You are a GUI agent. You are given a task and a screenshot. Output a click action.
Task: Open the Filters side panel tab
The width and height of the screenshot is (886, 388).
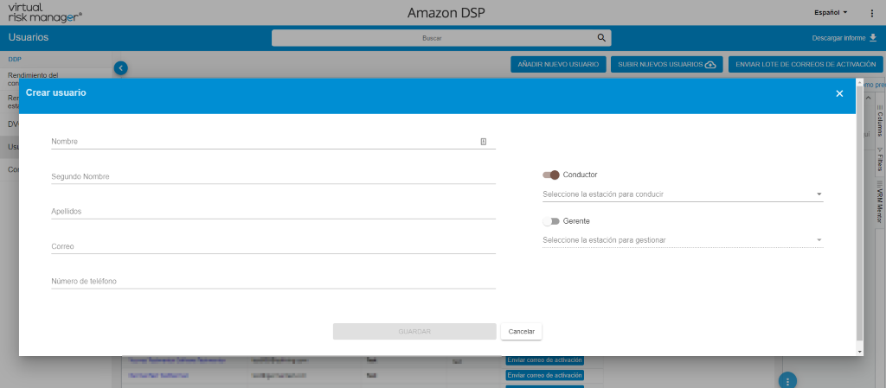click(879, 160)
